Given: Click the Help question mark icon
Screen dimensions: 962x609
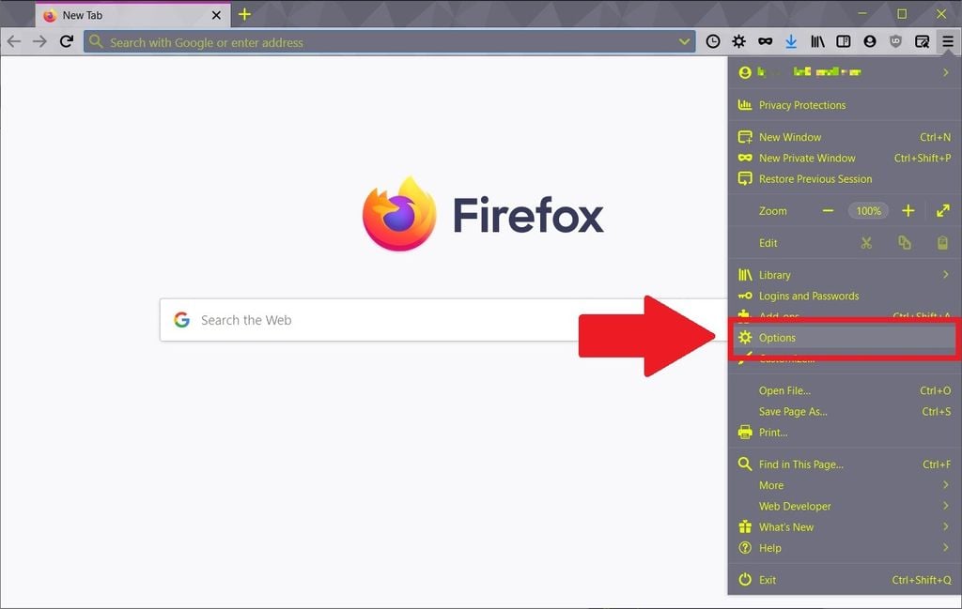Looking at the screenshot, I should (745, 548).
